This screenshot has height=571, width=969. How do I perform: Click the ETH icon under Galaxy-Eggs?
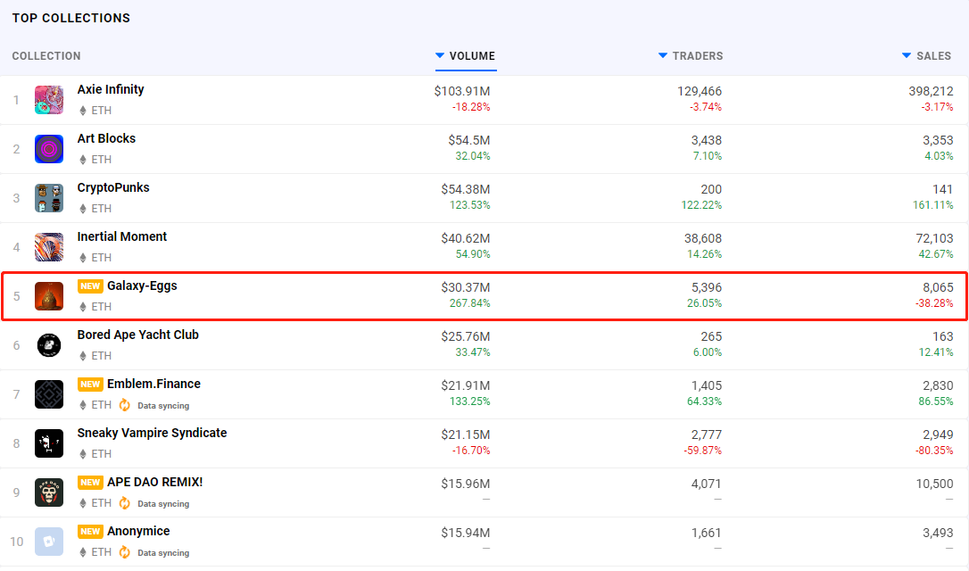pos(83,307)
